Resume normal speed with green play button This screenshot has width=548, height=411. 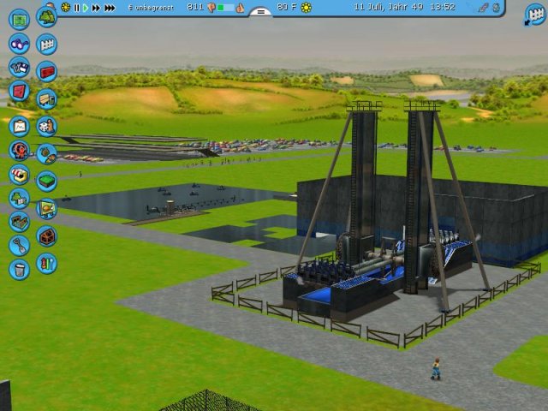(x=86, y=8)
